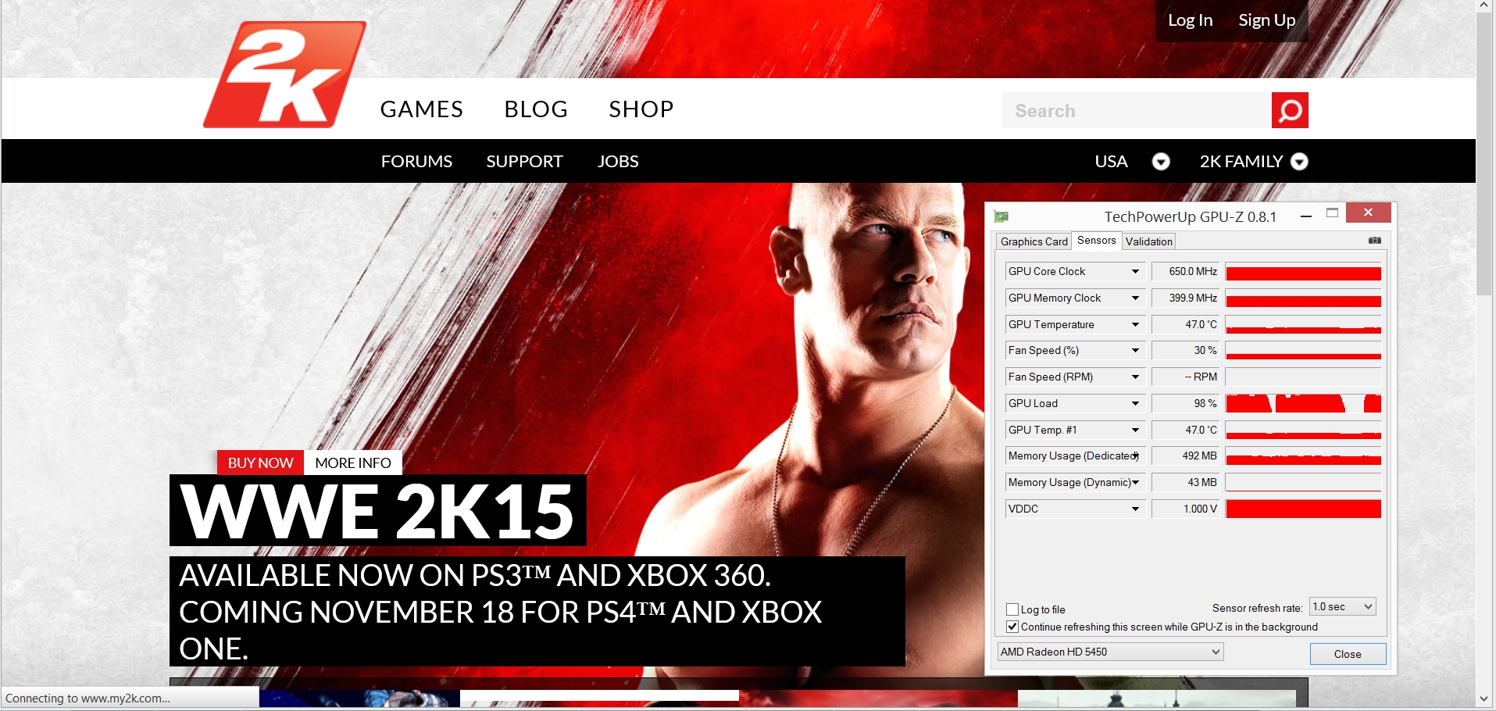1496x711 pixels.
Task: Expand the GPU Core Clock sensor dropdown
Action: (1135, 272)
